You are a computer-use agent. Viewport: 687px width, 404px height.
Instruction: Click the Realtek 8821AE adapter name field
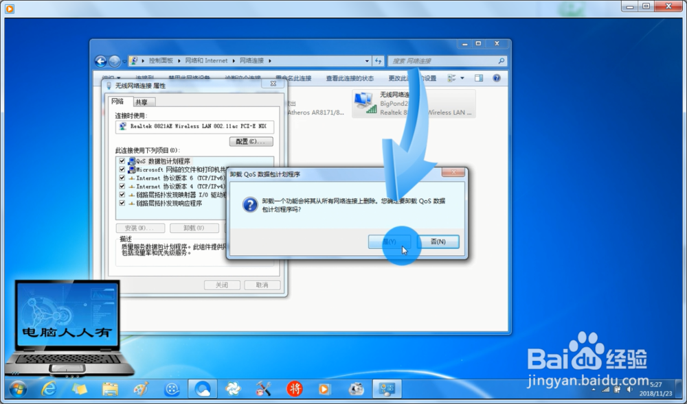coord(194,126)
